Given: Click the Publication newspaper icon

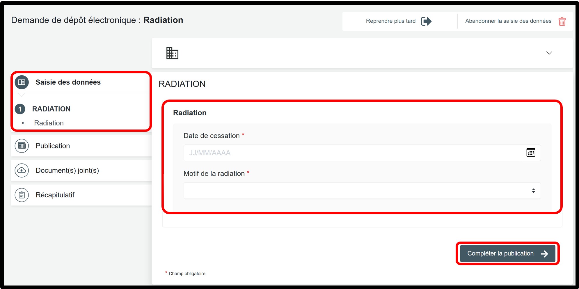Looking at the screenshot, I should pyautogui.click(x=22, y=146).
